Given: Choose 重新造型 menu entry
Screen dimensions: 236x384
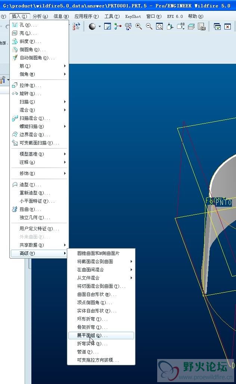Looking at the screenshot, I should (x=39, y=193).
